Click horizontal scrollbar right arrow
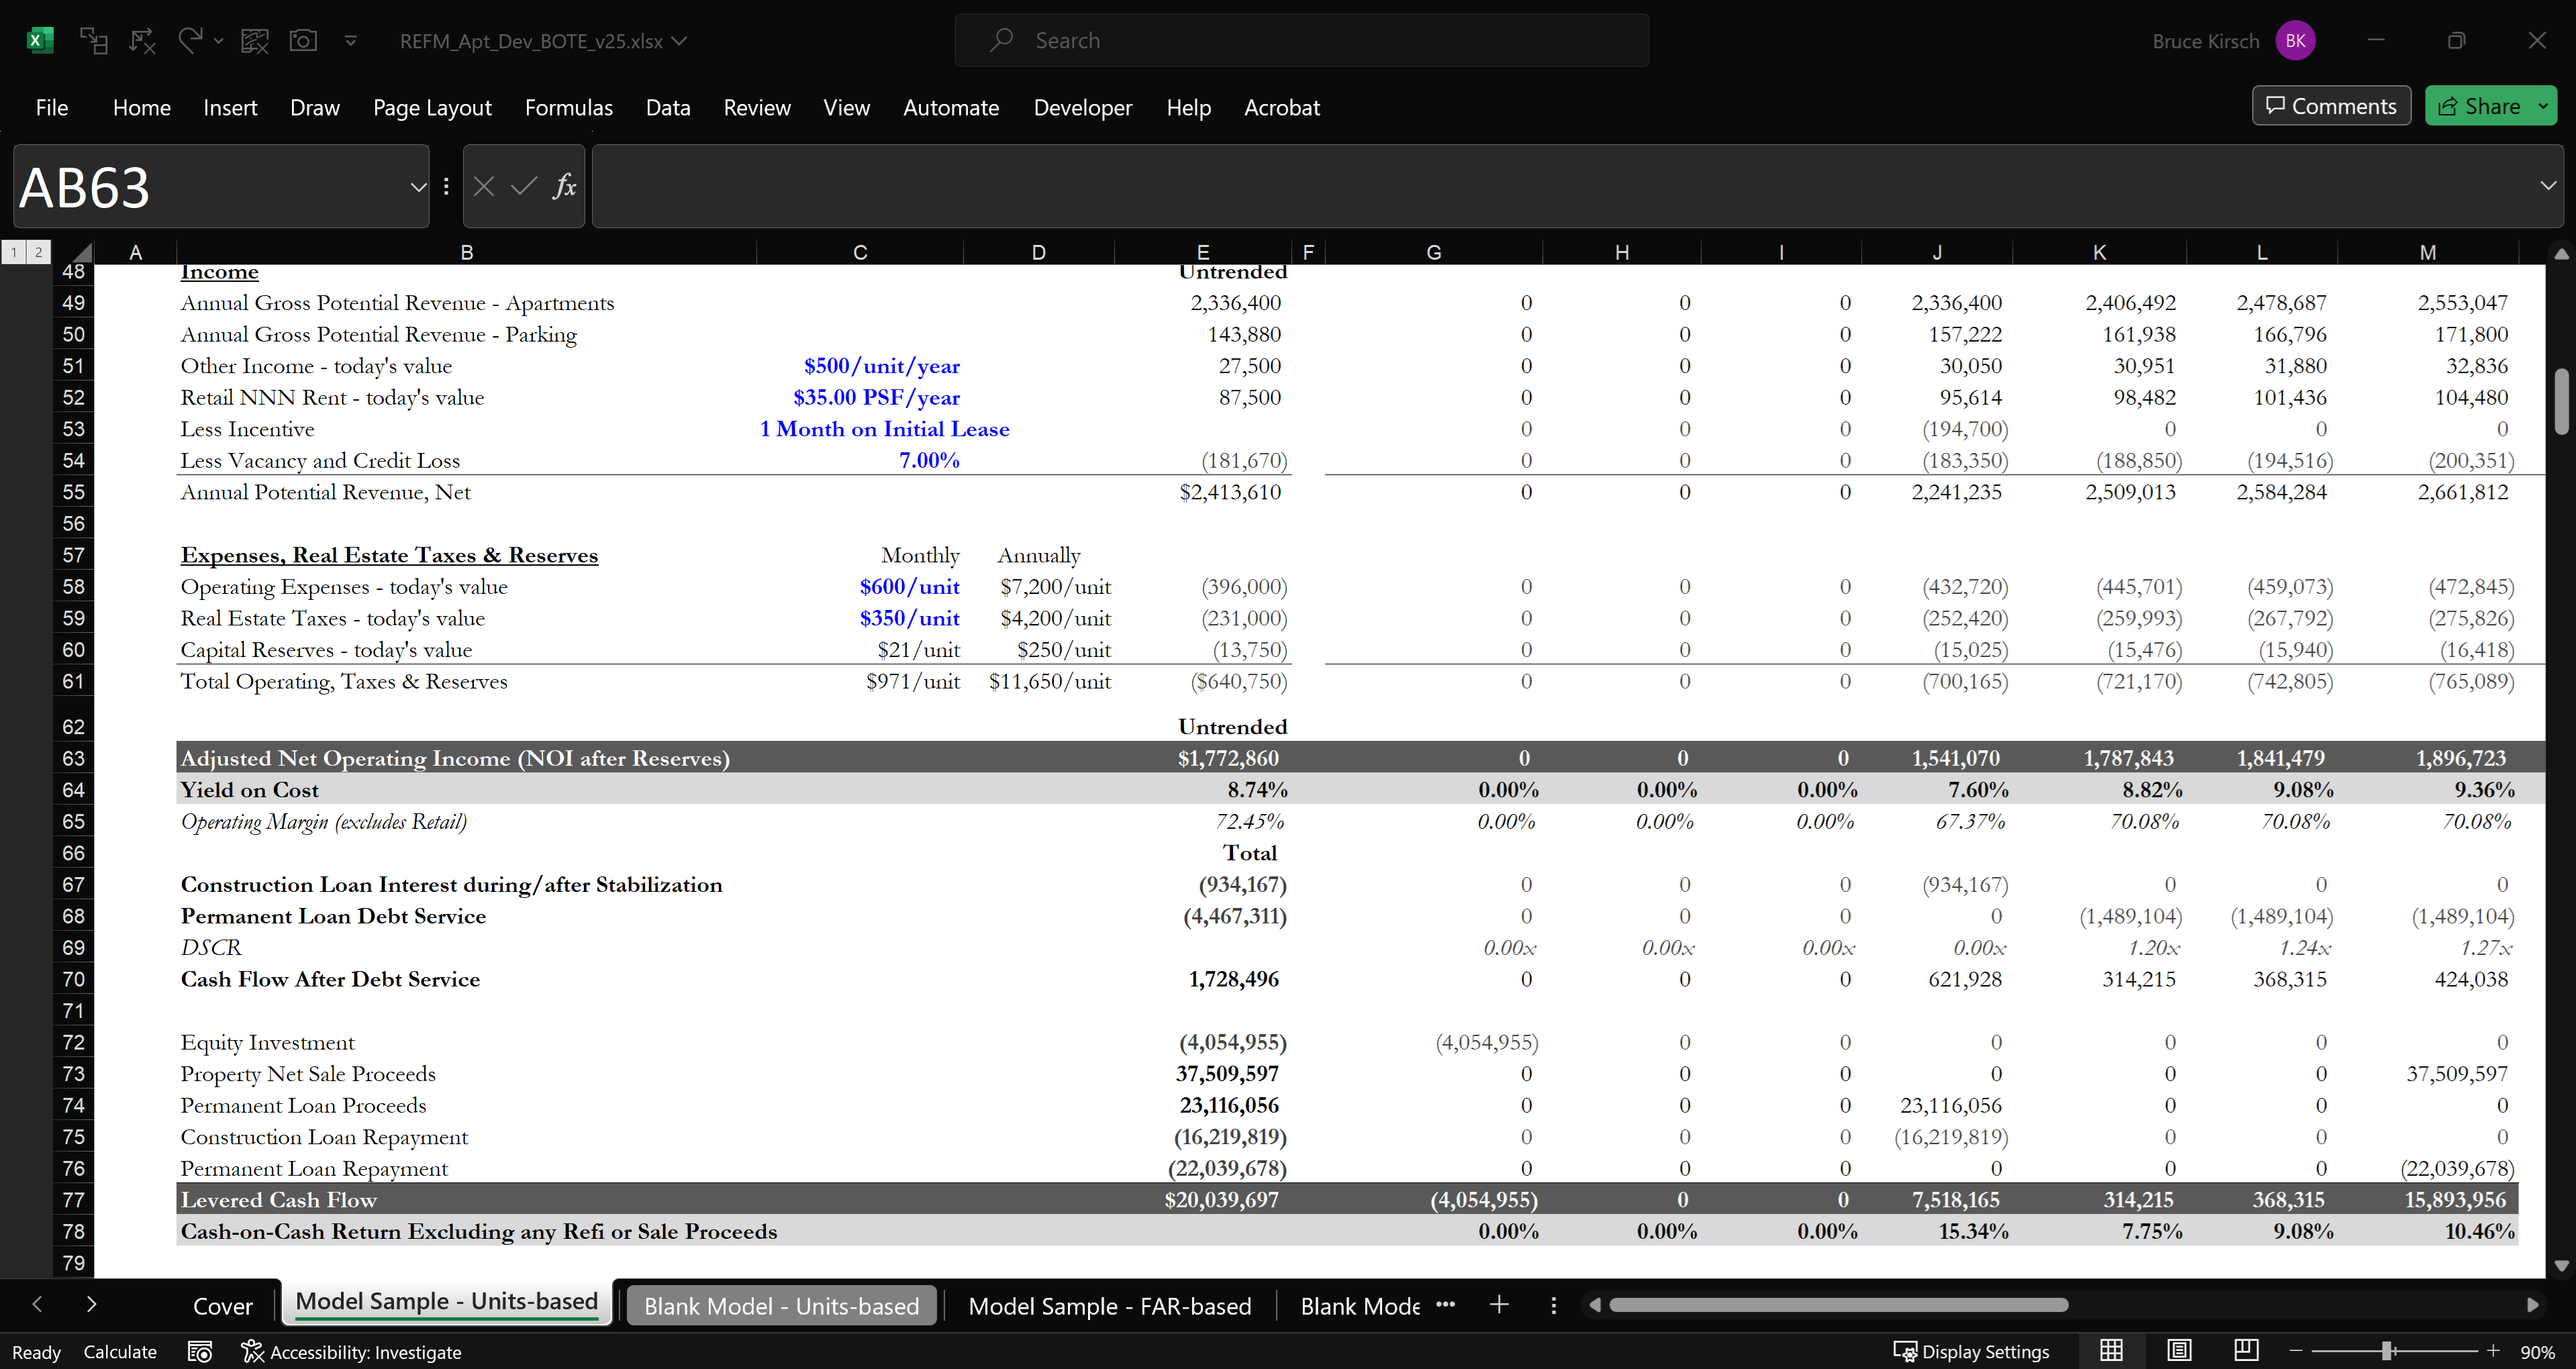Viewport: 2576px width, 1369px height. tap(2532, 1305)
